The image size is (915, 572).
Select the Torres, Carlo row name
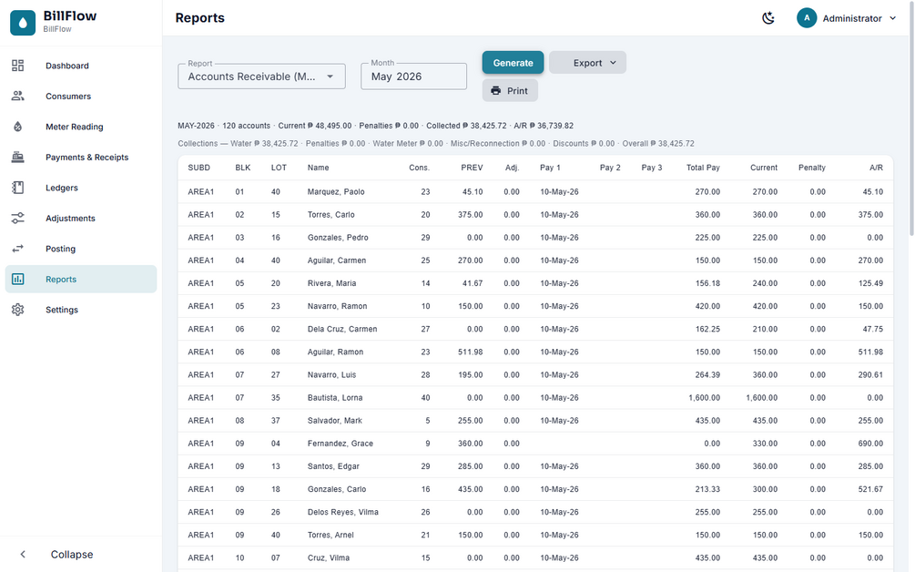330,214
